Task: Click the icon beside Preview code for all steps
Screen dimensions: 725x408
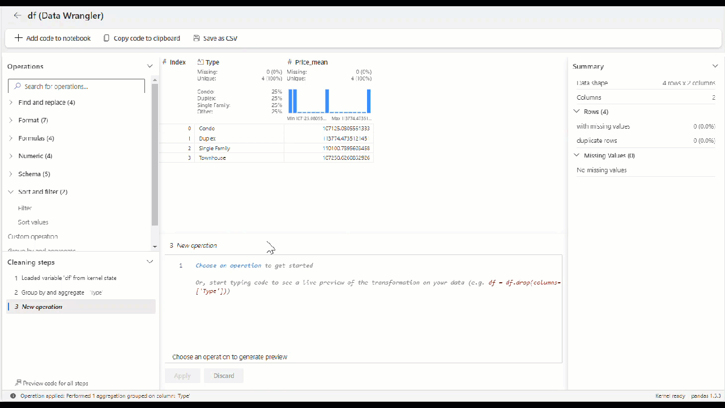Action: click(19, 383)
